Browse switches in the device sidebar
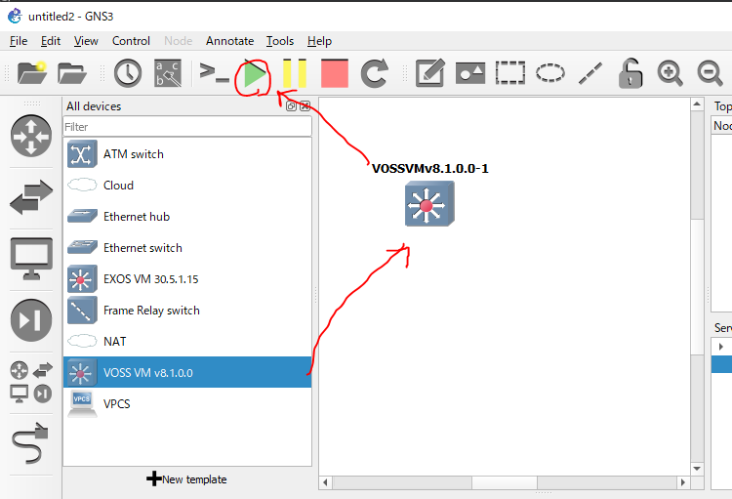Viewport: 732px width, 499px height. coord(31,197)
